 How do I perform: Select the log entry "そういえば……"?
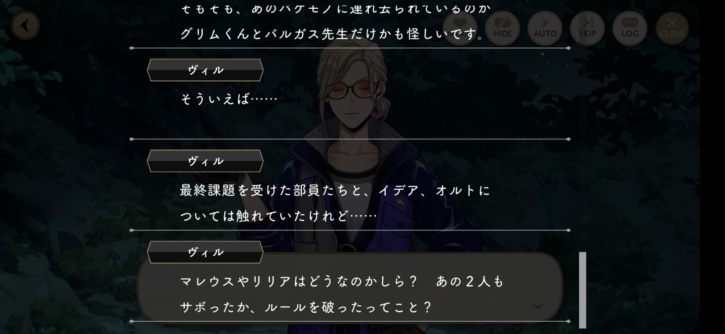point(229,99)
